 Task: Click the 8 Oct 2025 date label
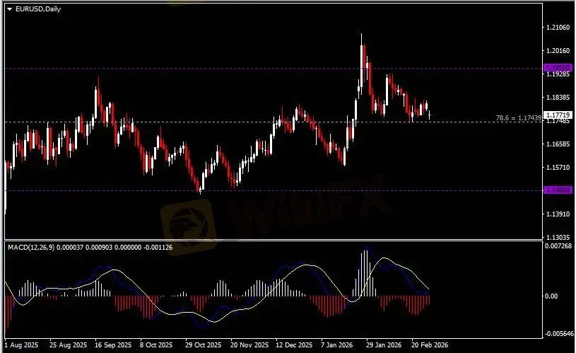(156, 345)
